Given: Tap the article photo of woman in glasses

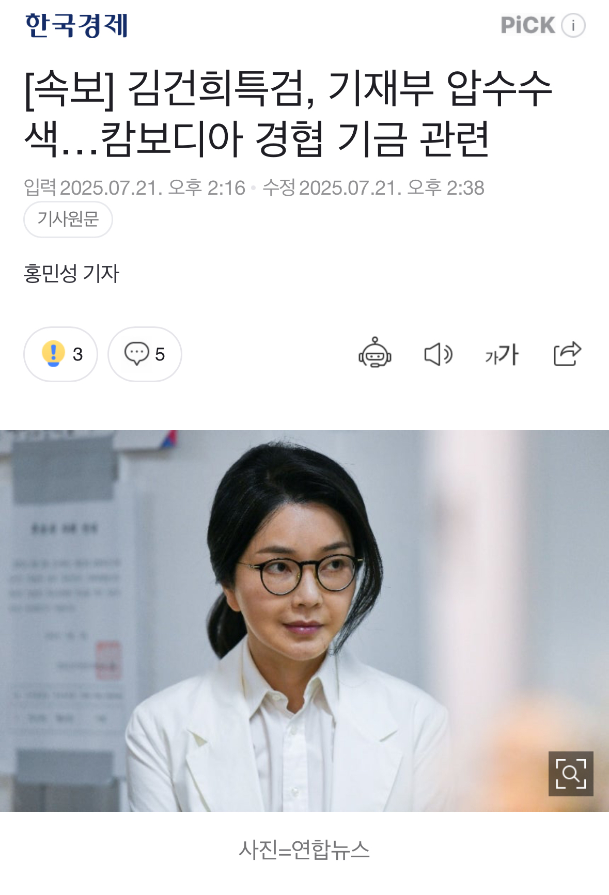Looking at the screenshot, I should point(304,621).
